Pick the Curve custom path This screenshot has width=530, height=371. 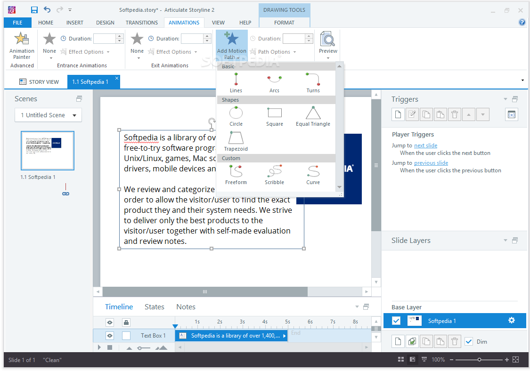click(313, 175)
